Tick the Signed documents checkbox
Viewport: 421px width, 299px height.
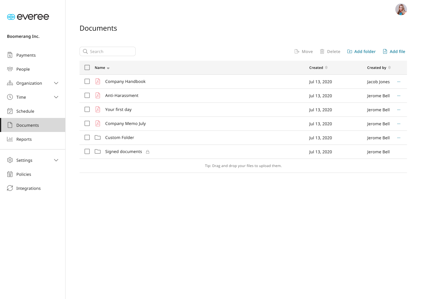[x=87, y=152]
